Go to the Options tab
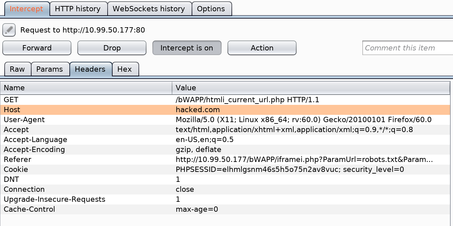 [x=211, y=9]
